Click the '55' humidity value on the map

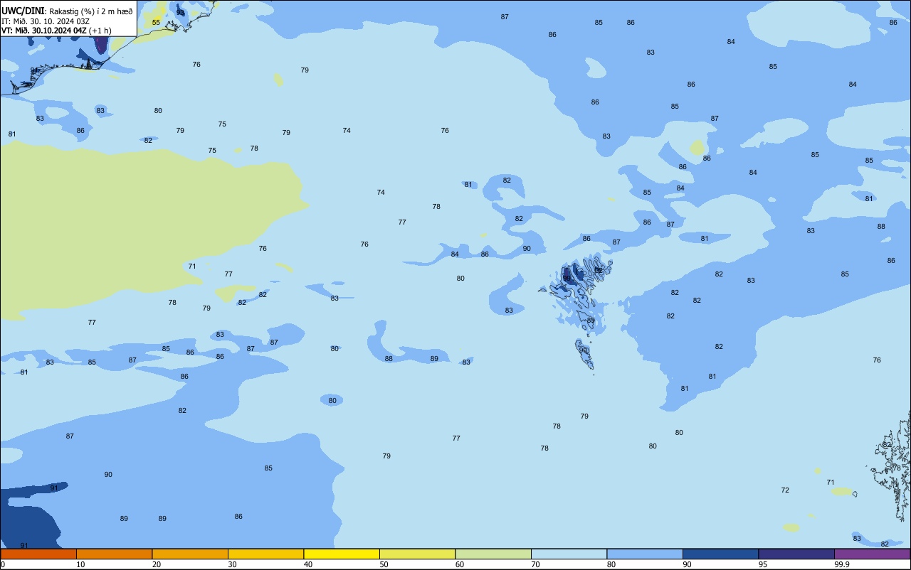tap(156, 23)
